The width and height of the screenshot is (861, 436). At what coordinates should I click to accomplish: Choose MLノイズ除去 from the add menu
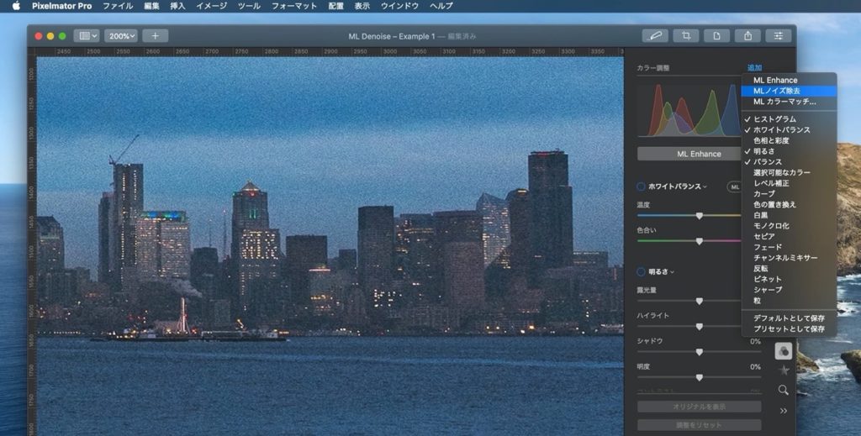777,91
